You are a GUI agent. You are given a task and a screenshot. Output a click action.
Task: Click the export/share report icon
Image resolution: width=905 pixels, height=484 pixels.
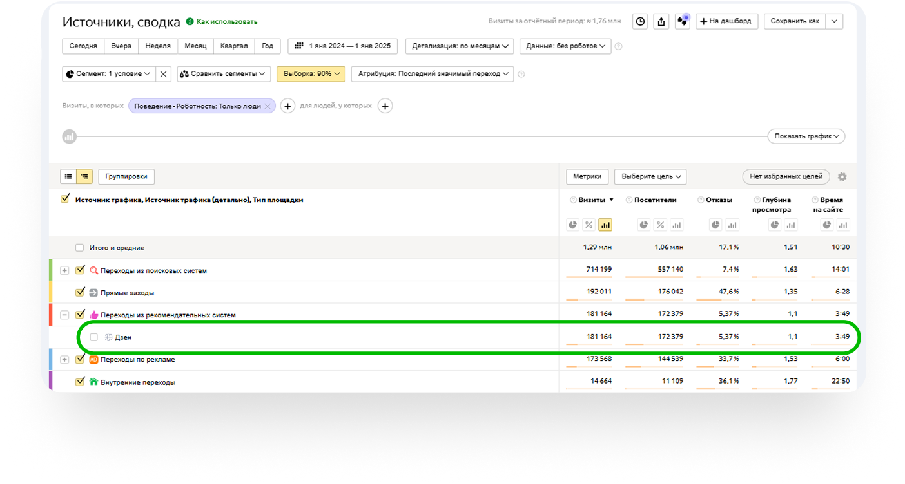point(661,21)
